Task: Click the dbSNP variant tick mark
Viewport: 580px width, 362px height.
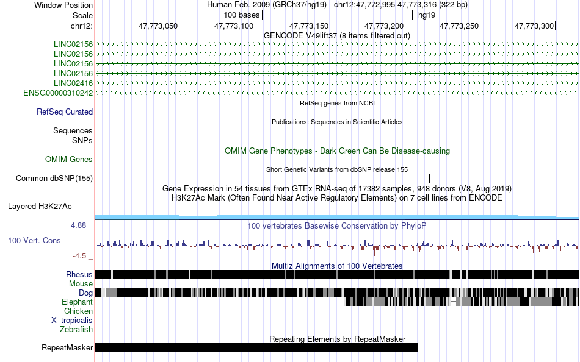Action: pyautogui.click(x=430, y=179)
